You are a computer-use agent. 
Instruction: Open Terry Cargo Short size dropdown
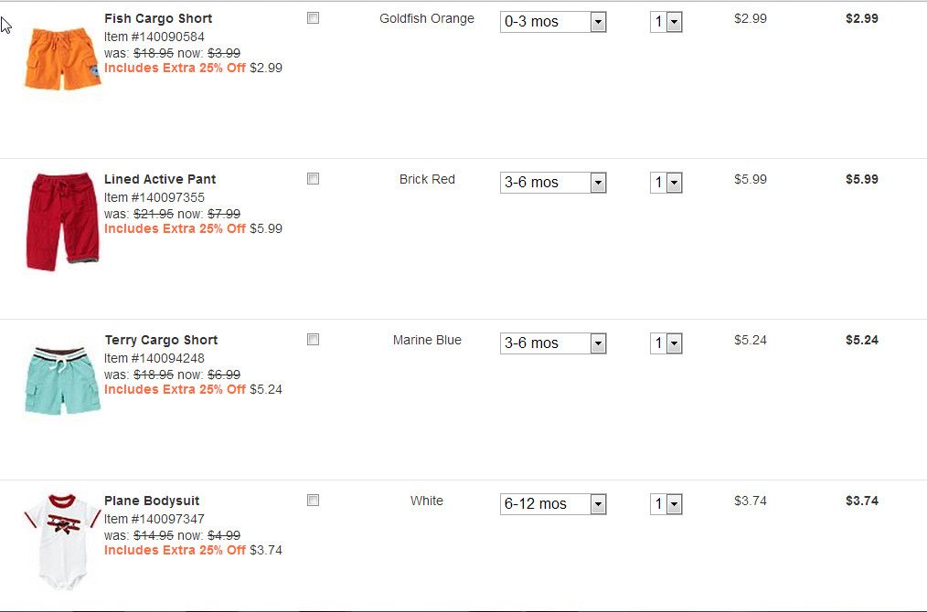[553, 343]
